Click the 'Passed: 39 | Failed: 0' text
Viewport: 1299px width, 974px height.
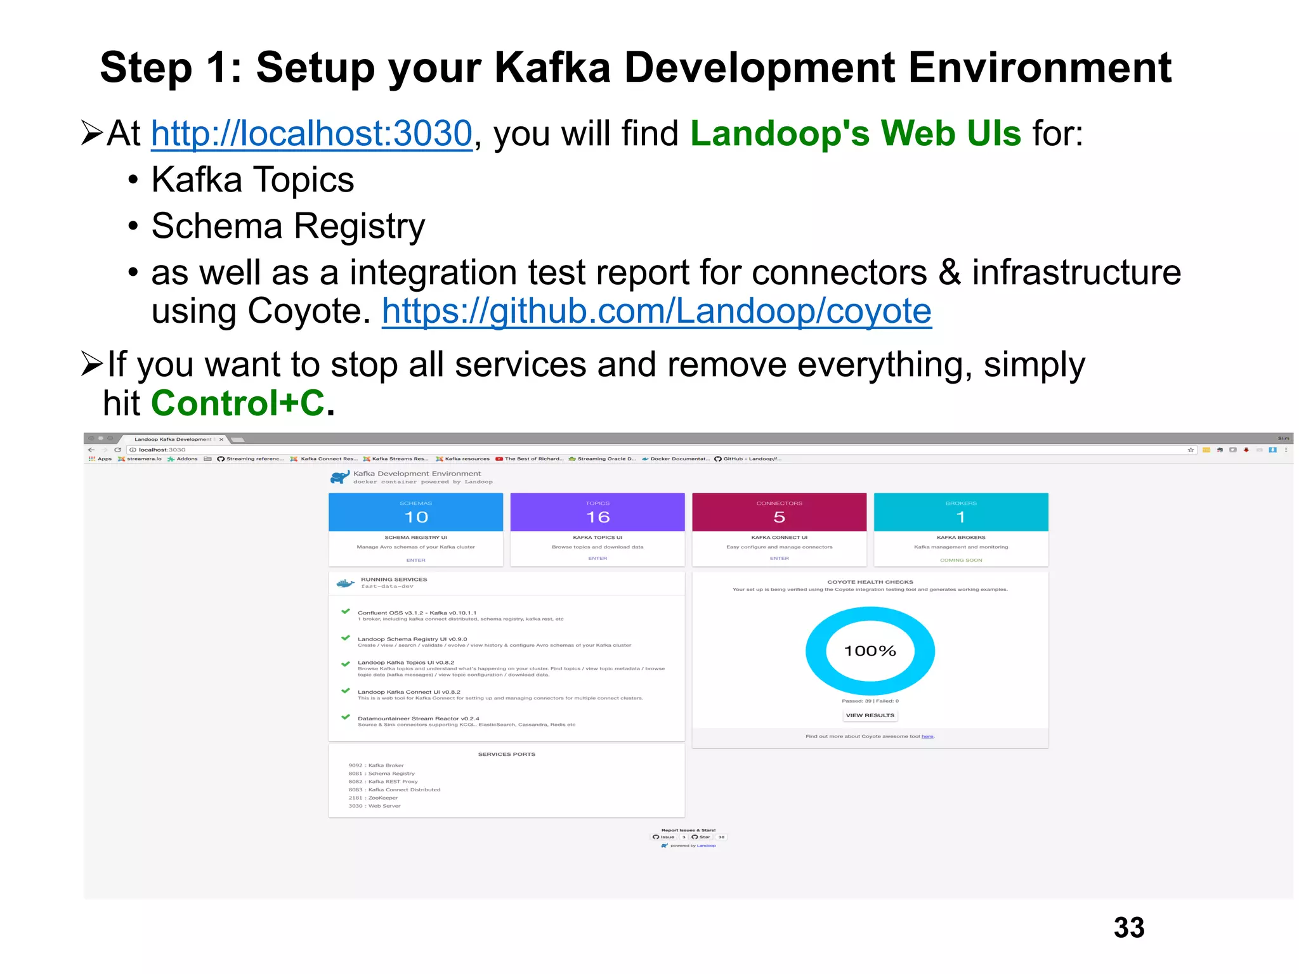870,701
